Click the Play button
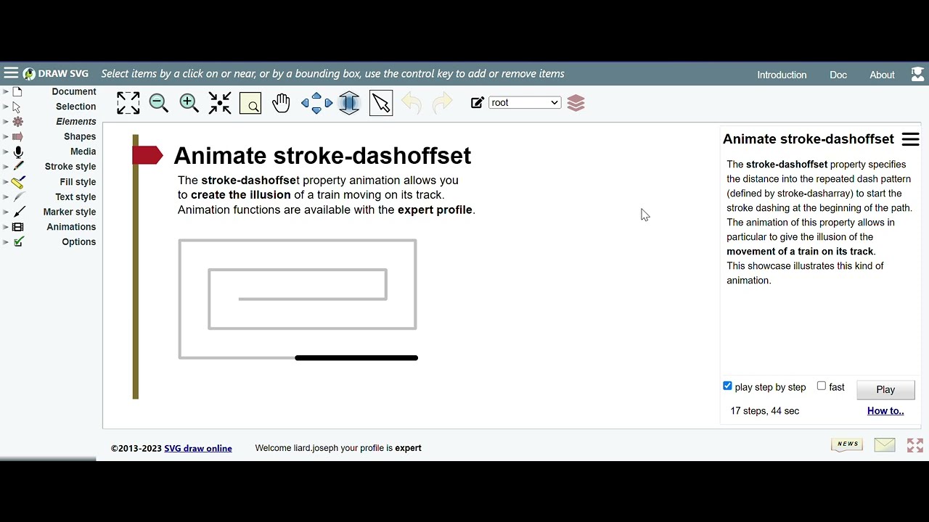 click(885, 389)
